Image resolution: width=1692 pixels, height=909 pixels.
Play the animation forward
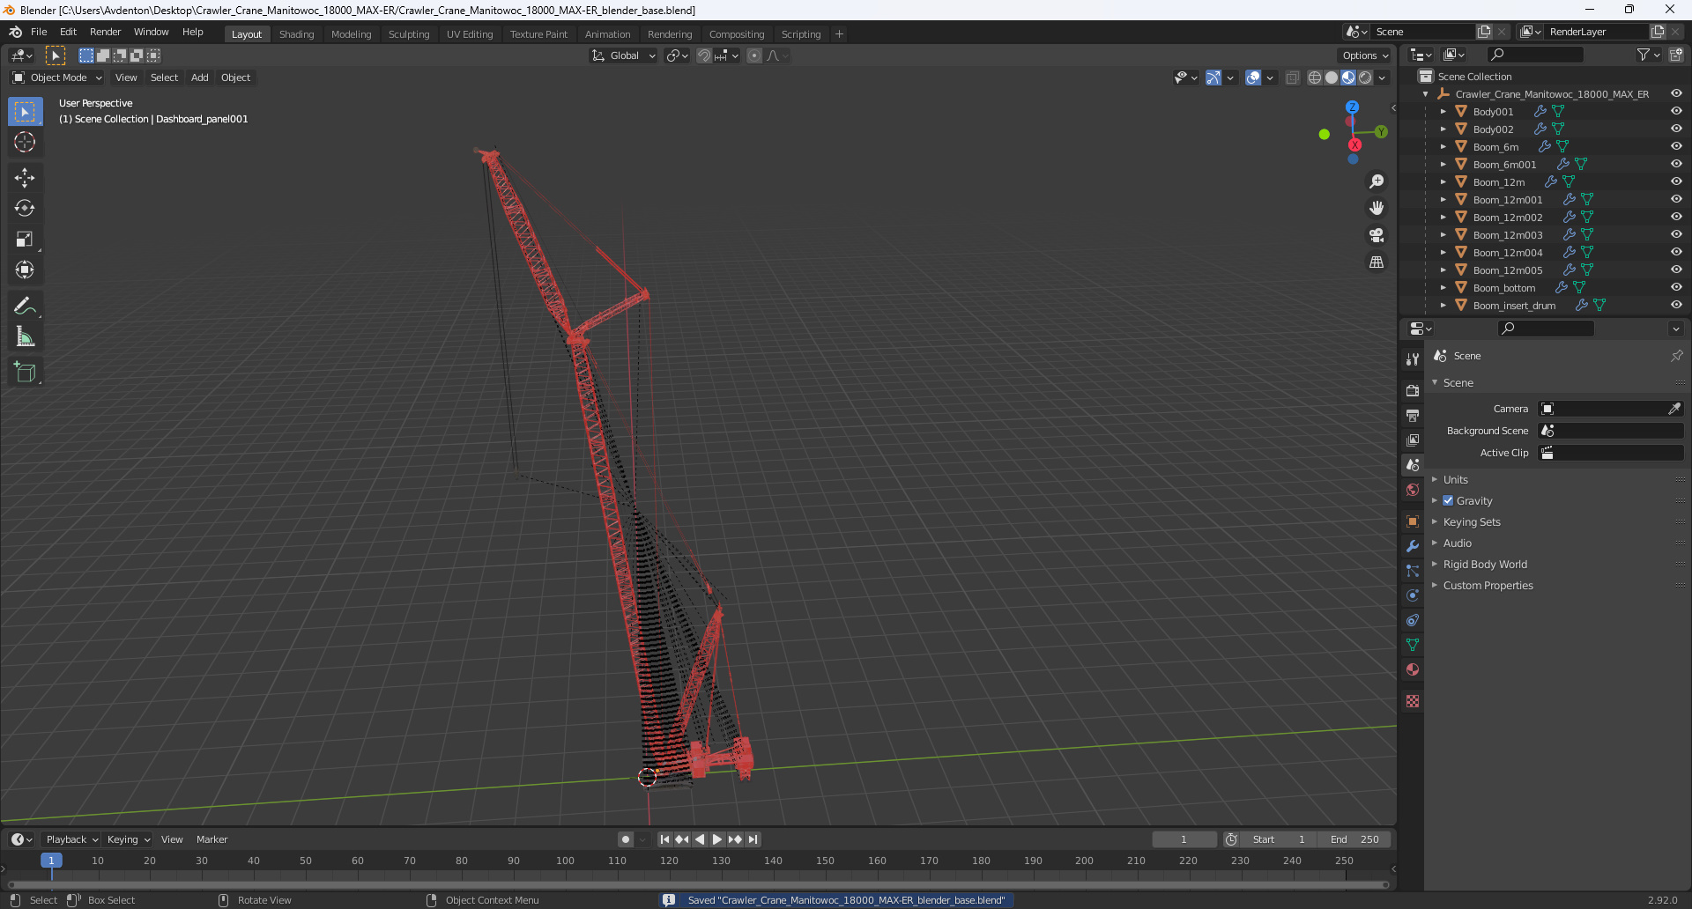pos(716,839)
